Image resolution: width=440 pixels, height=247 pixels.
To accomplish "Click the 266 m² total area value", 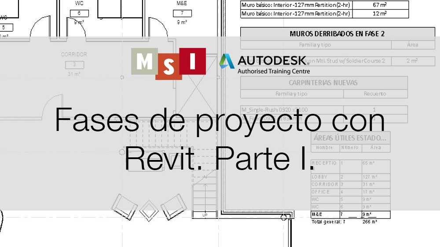I will pos(370,222).
